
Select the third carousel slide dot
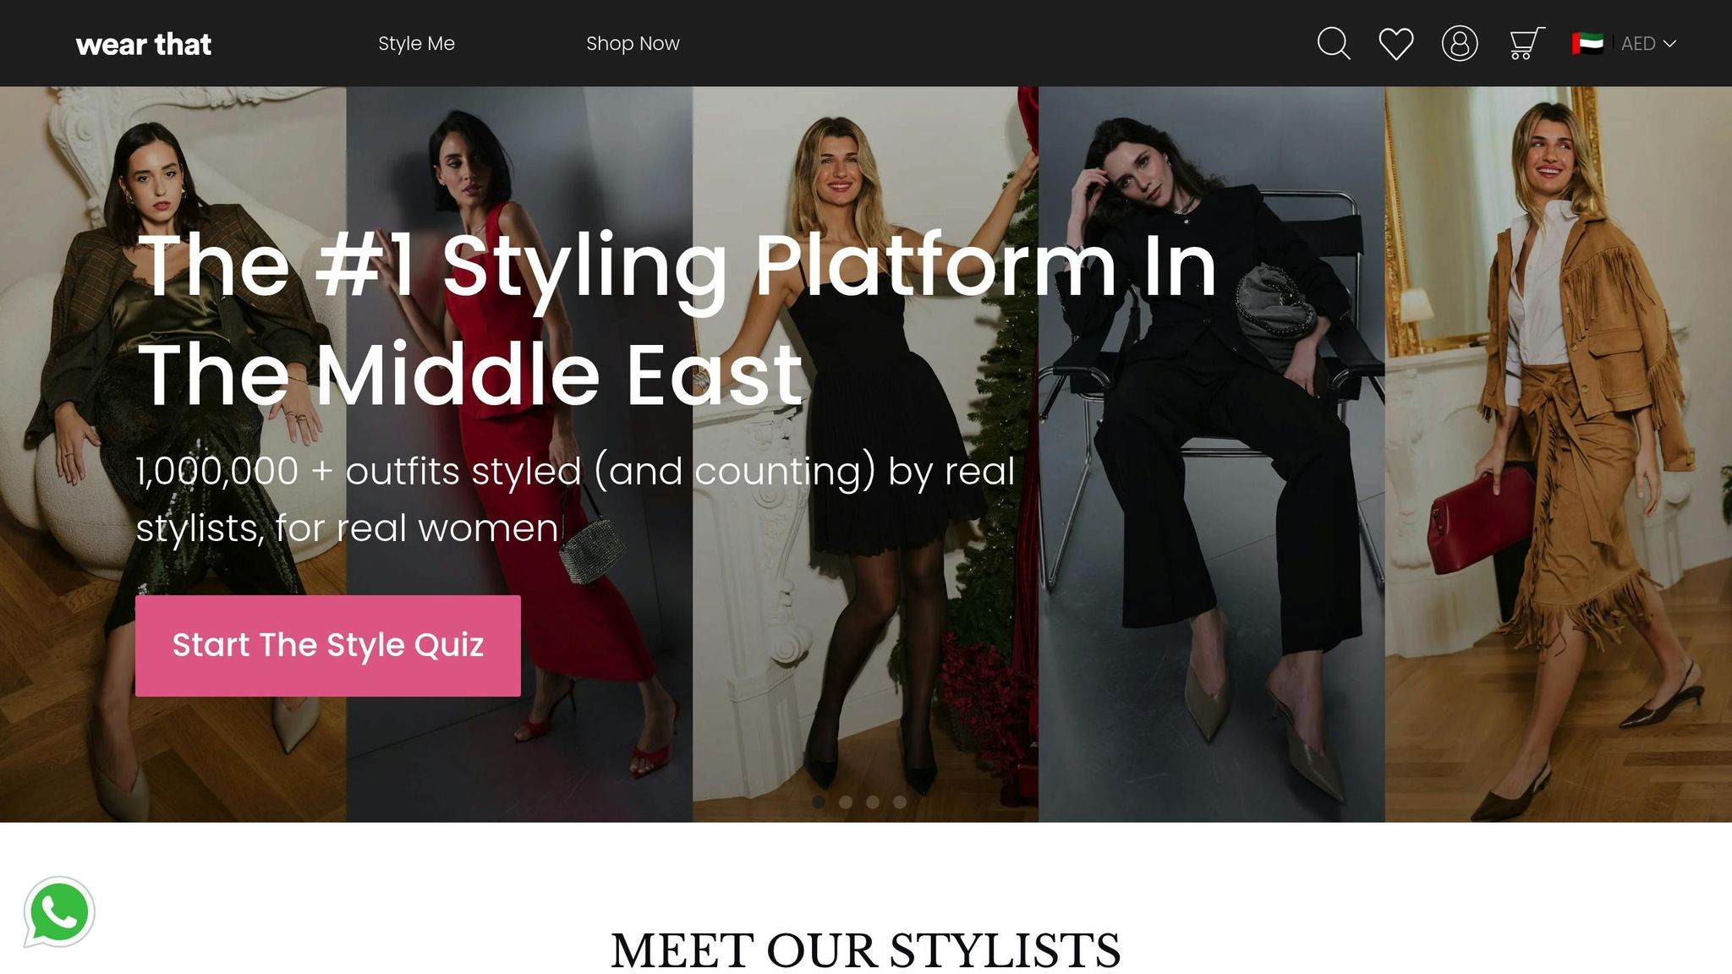[873, 802]
